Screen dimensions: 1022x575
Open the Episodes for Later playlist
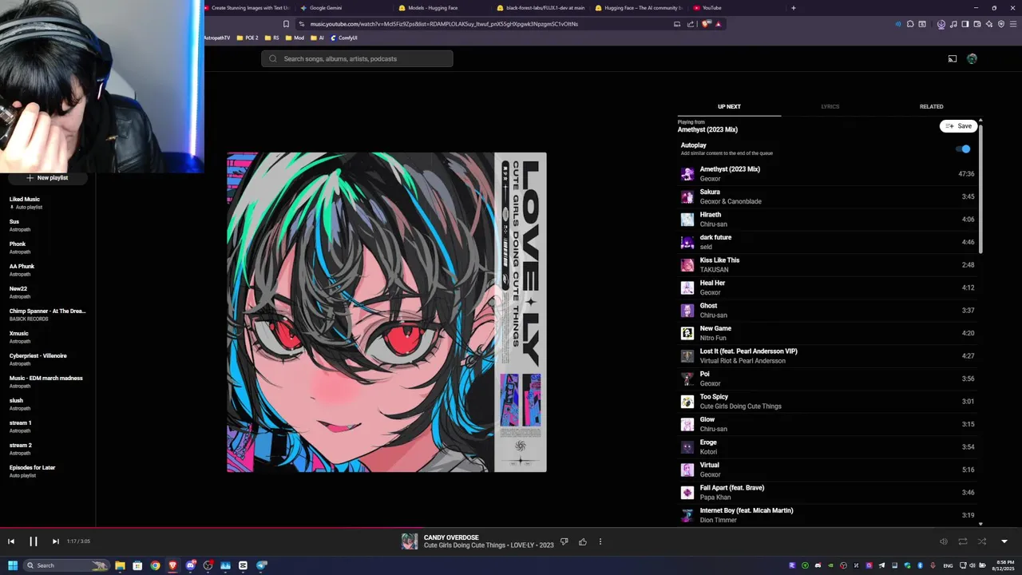pos(33,467)
